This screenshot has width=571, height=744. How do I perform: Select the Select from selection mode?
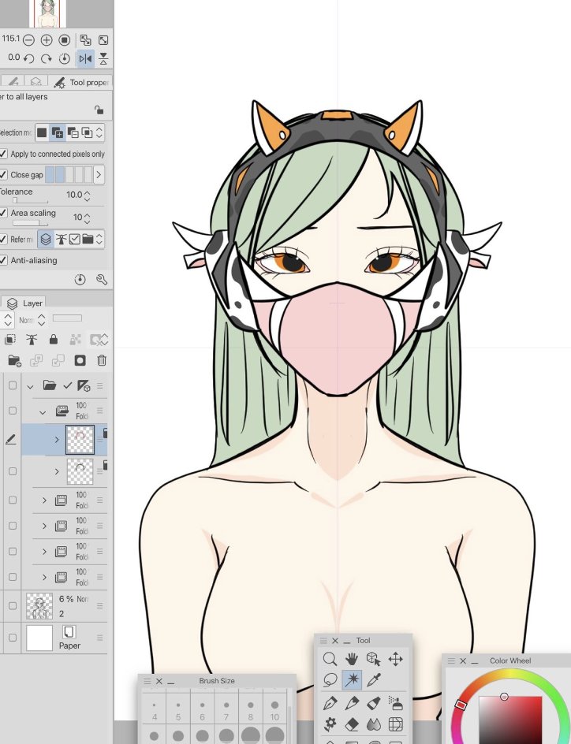pos(87,132)
